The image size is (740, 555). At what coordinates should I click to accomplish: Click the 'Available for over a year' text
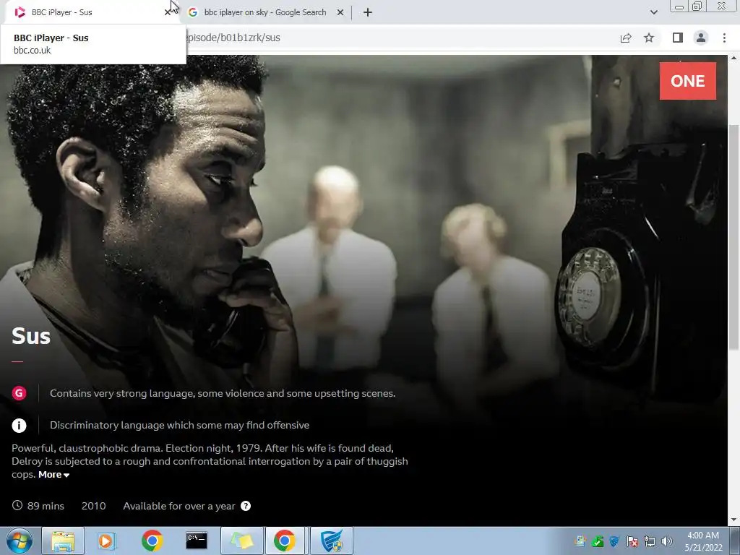(x=179, y=506)
